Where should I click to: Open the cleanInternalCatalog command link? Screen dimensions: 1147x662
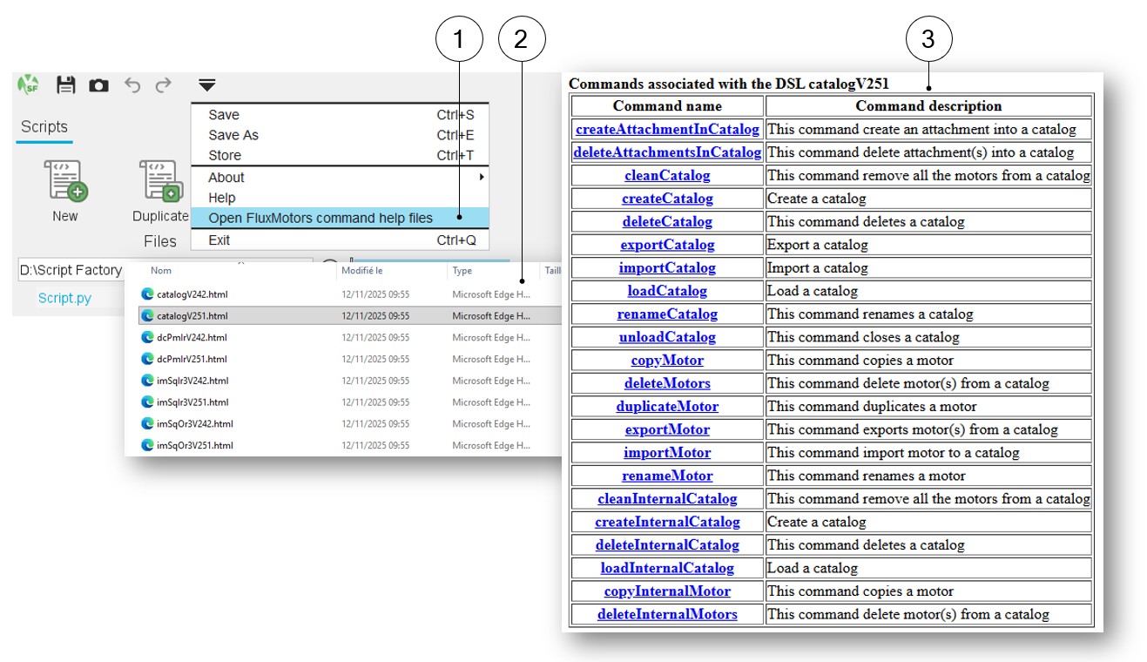(x=667, y=498)
